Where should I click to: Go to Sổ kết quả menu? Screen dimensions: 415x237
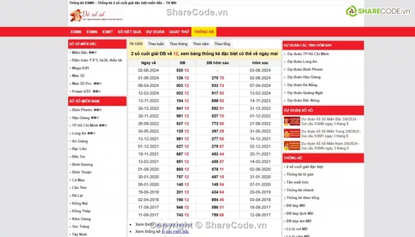coord(130,32)
